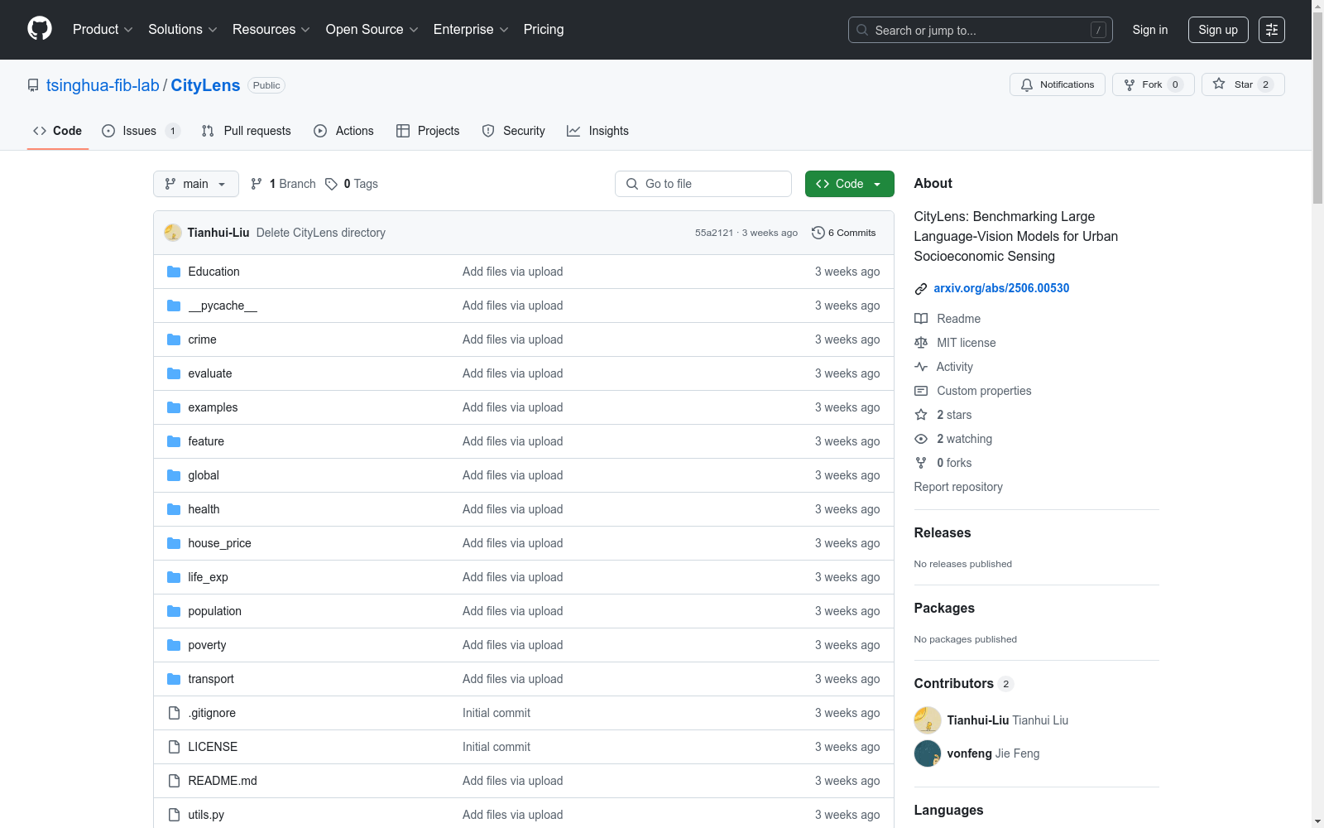This screenshot has height=828, width=1324.
Task: Click the page vertical scrollbar thumb
Action: (x=1317, y=108)
